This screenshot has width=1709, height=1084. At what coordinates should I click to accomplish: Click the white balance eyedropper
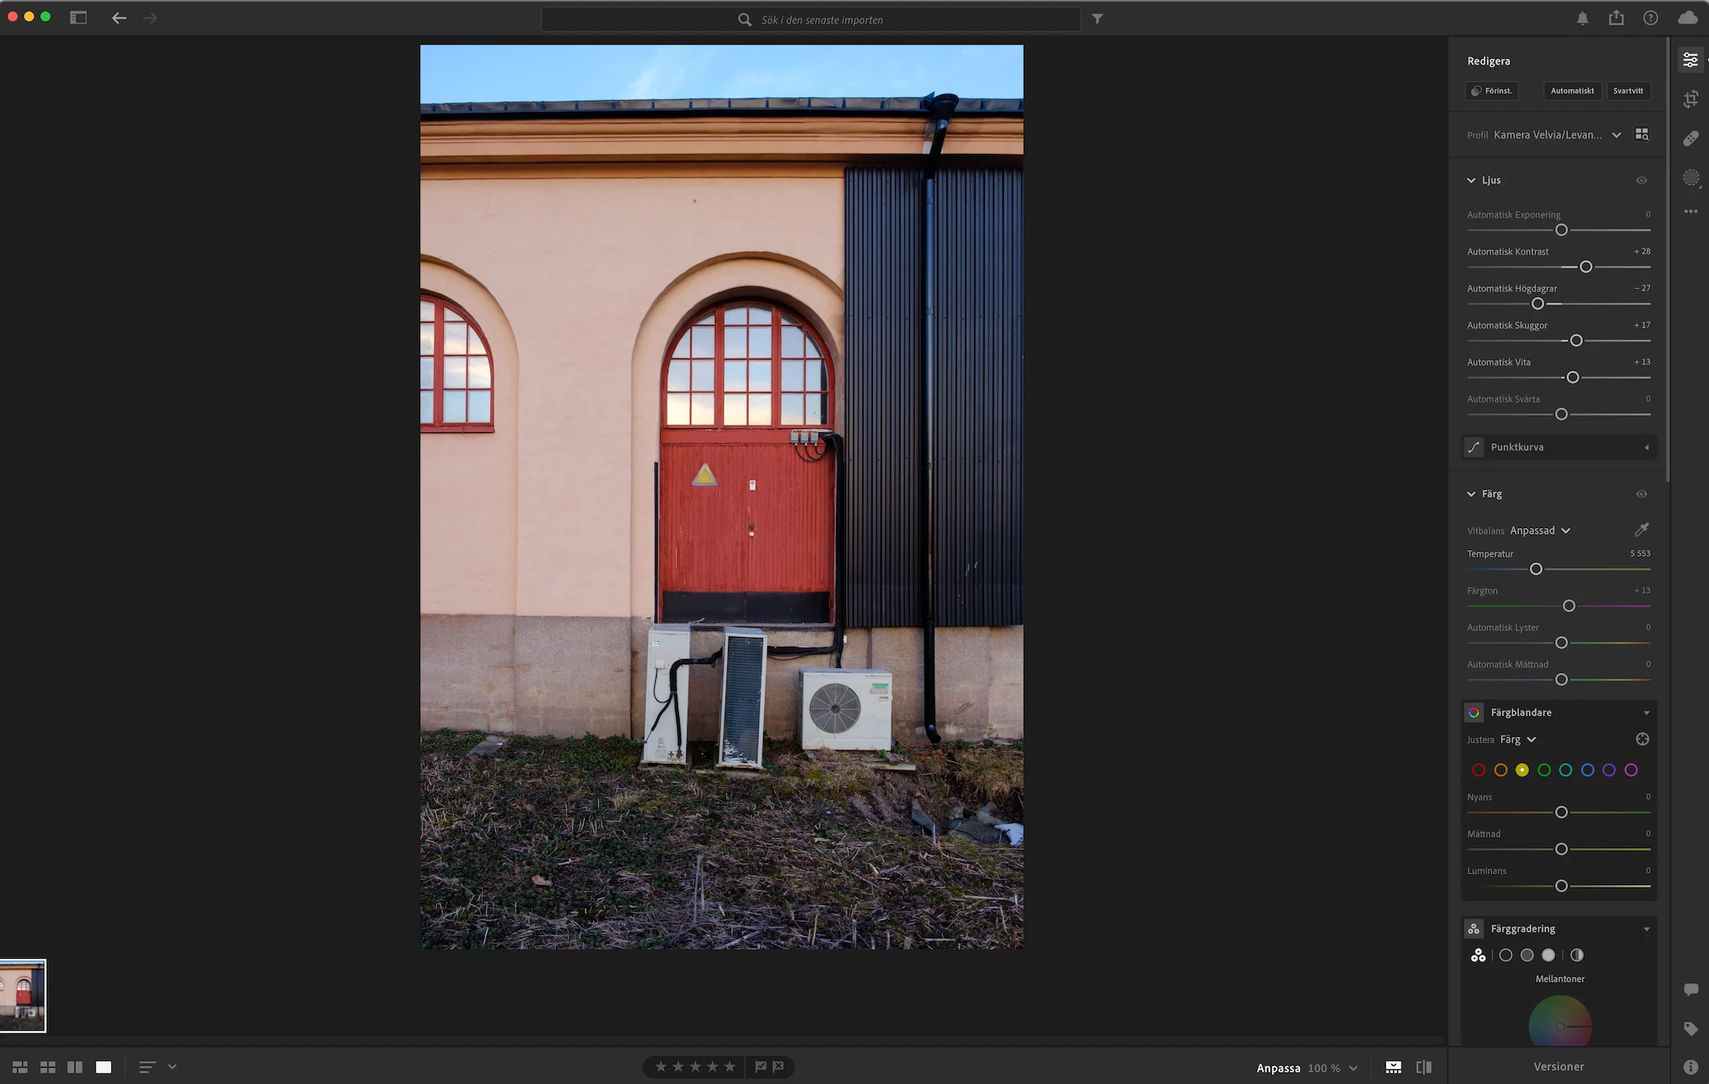(x=1641, y=530)
